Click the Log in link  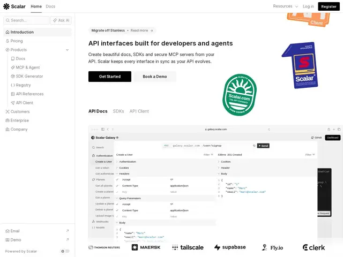point(308,6)
